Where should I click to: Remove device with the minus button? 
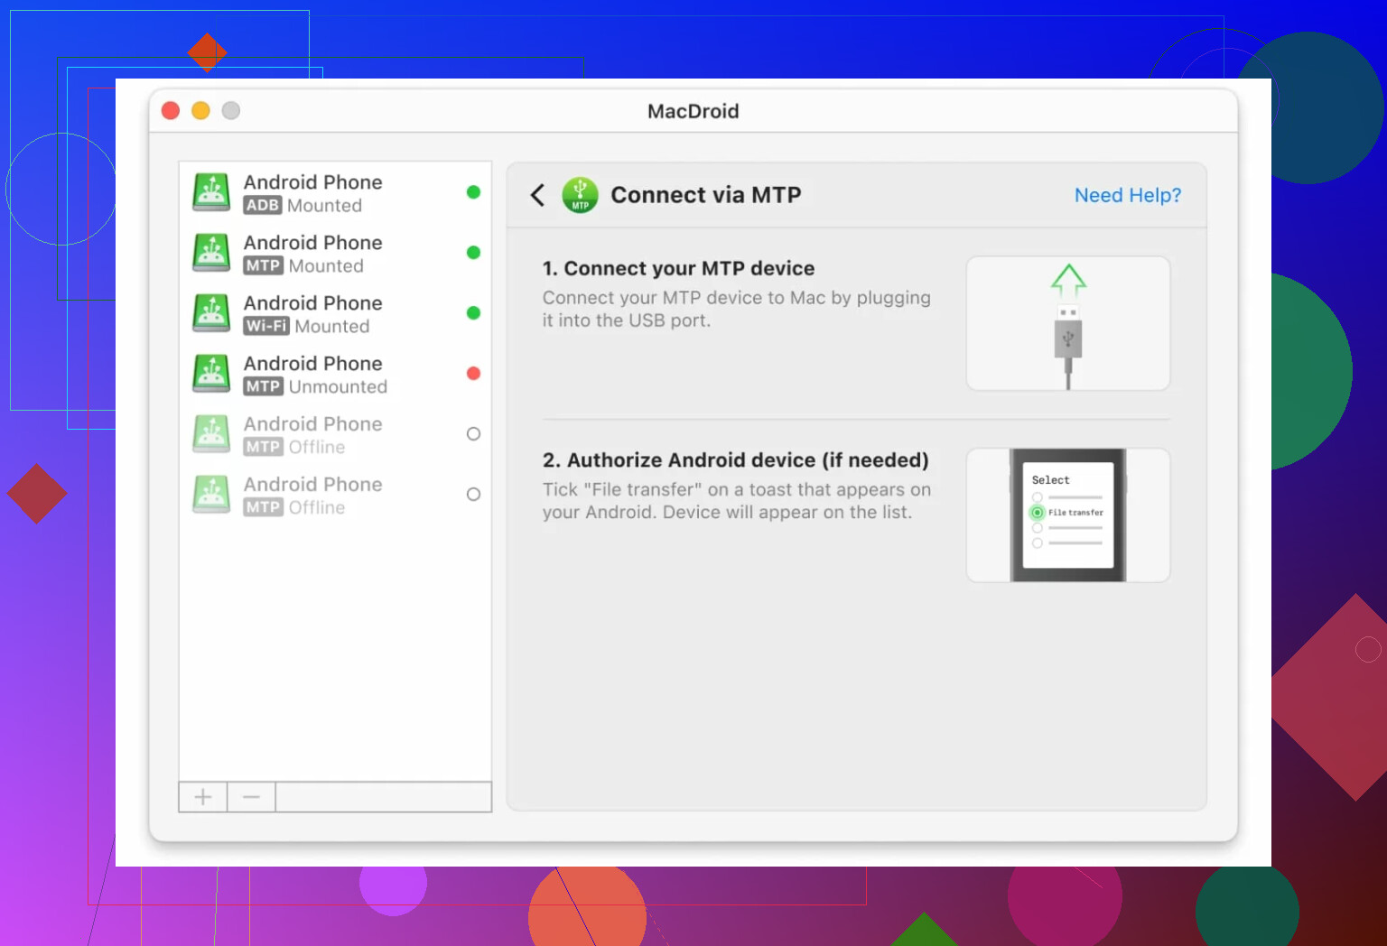251,797
